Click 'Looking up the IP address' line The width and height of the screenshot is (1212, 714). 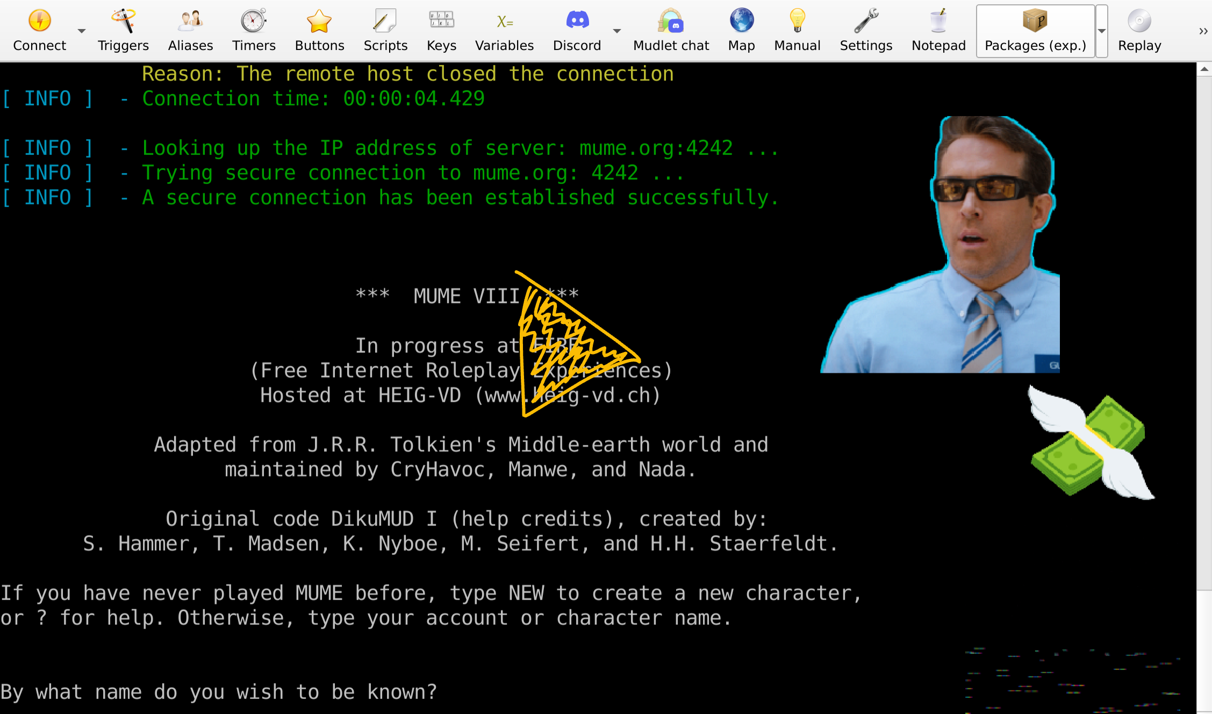[x=460, y=148]
